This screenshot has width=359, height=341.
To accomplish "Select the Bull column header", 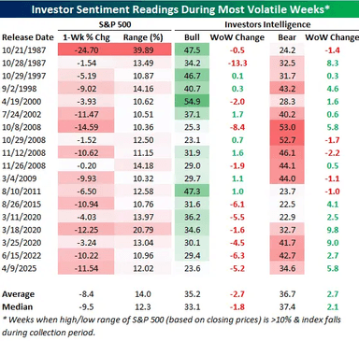I will click(x=192, y=37).
